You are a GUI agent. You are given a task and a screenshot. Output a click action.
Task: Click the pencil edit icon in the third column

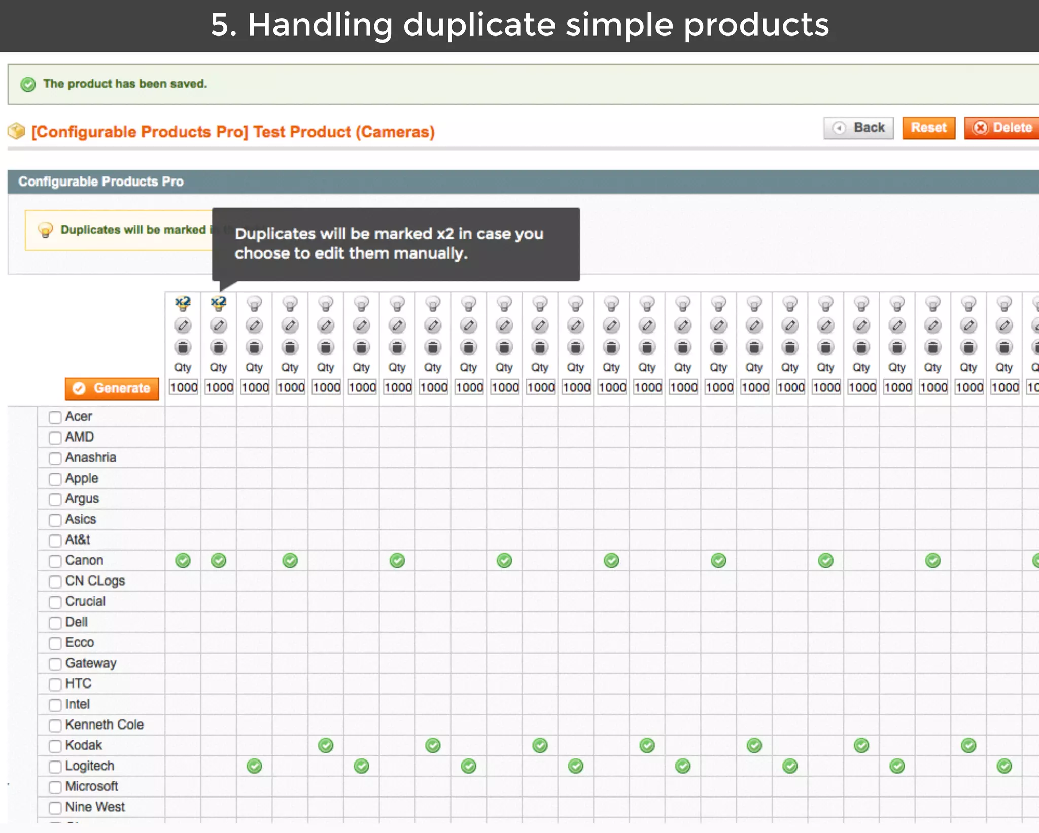[x=254, y=325]
